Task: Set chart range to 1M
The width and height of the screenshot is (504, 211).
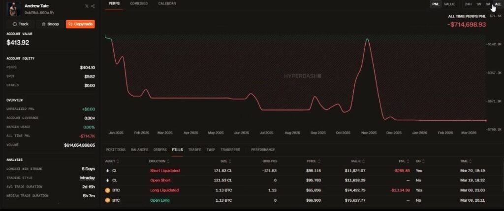Action: [488, 4]
